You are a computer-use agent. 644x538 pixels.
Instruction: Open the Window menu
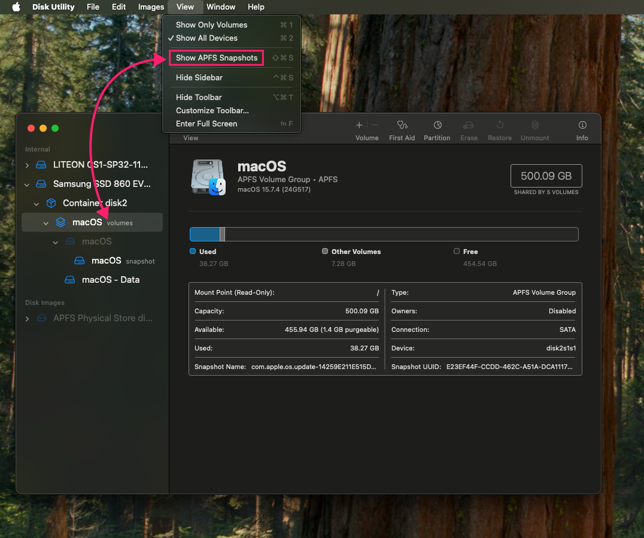[x=221, y=7]
